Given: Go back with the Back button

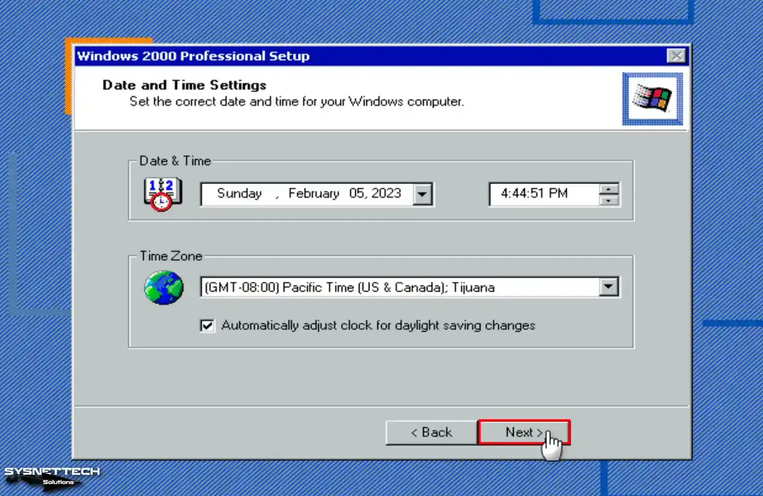Looking at the screenshot, I should click(x=431, y=432).
